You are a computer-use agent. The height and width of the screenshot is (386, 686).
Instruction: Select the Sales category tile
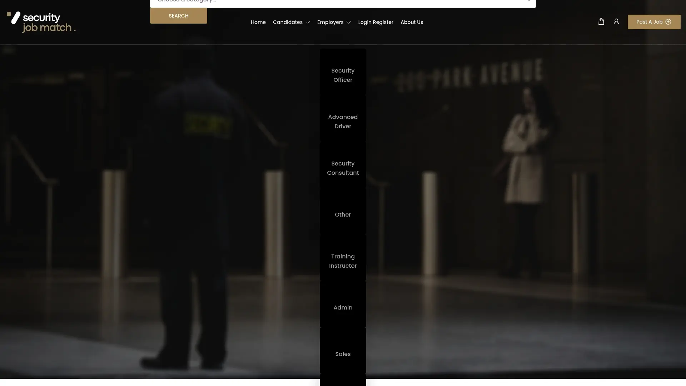click(x=343, y=351)
